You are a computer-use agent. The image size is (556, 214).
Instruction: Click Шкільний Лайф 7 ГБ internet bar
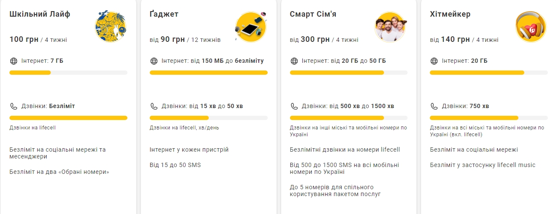tap(68, 73)
